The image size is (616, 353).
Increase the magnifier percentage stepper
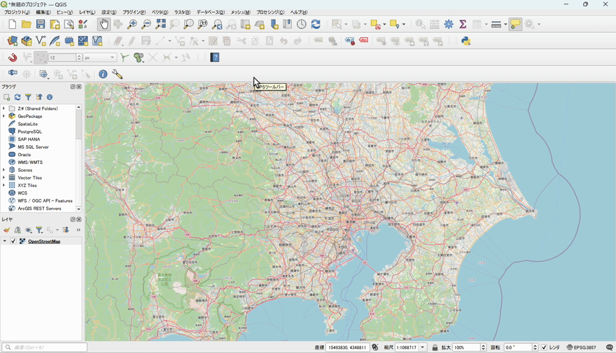(x=483, y=346)
